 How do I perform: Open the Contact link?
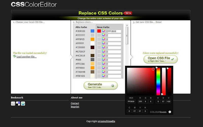75,103
